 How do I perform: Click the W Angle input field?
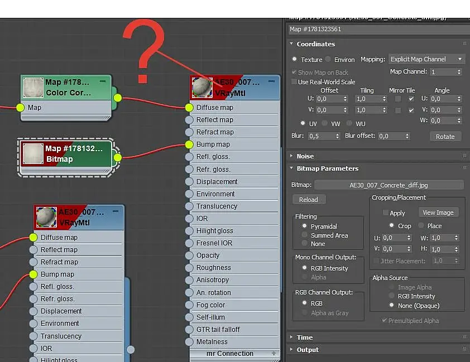pos(443,120)
